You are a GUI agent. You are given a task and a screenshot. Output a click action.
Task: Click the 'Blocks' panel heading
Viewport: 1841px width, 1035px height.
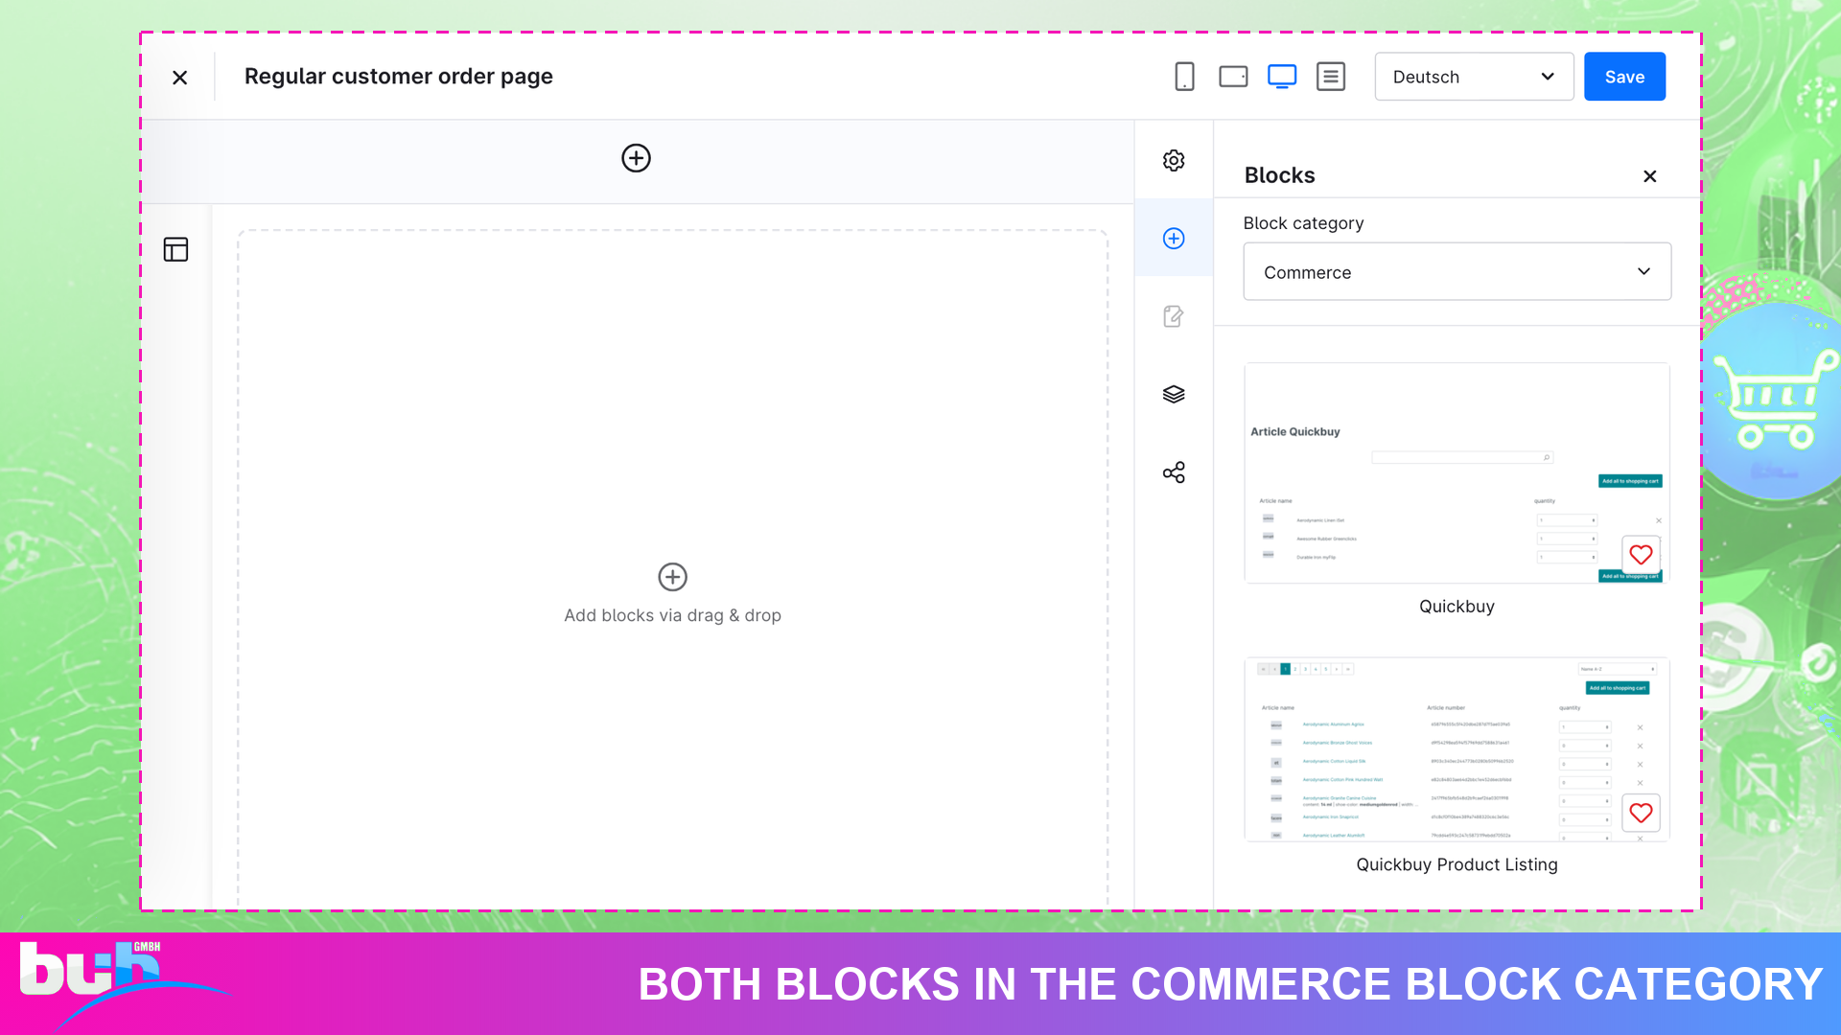point(1279,175)
